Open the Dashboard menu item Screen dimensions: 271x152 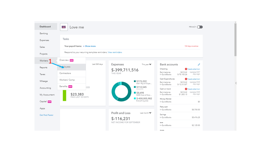(x=46, y=27)
